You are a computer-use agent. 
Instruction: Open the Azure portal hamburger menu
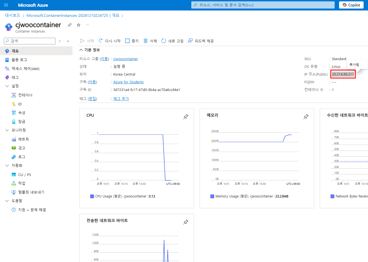[x=6, y=5]
